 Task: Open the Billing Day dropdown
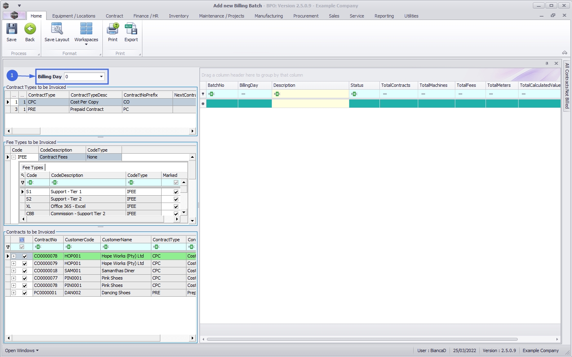coord(101,77)
